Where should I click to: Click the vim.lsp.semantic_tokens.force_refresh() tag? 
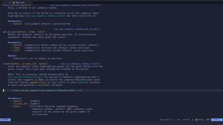(75, 5)
